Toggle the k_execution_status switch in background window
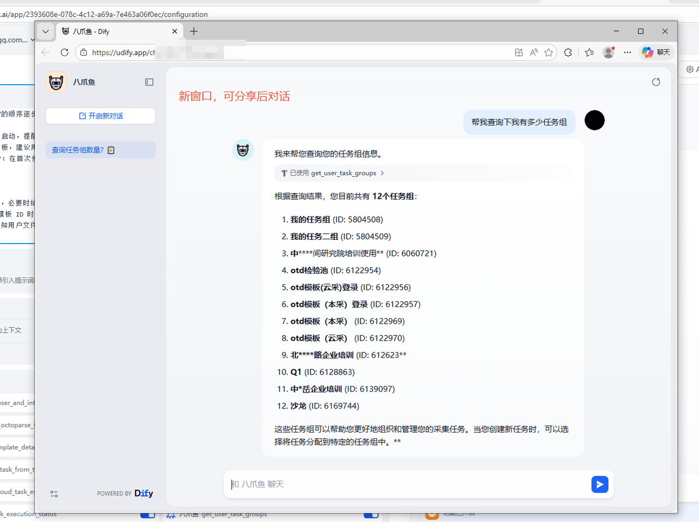Screen dimensions: 699x522 click(147, 514)
